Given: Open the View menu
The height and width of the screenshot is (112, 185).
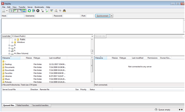Looking at the screenshot, I should click(14, 7).
